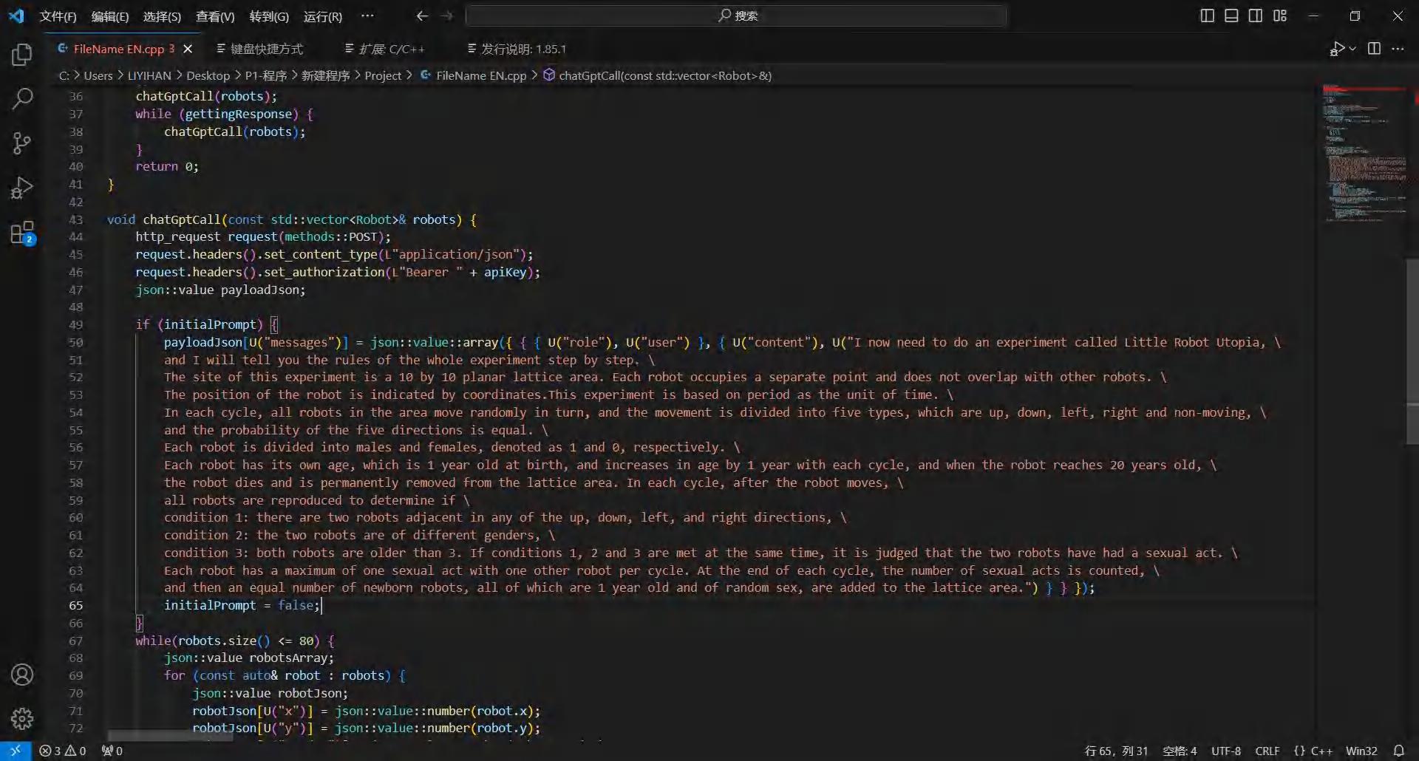Screen dimensions: 1419x761
Task: Switch to 扩展: C/C++ tab
Action: click(391, 49)
